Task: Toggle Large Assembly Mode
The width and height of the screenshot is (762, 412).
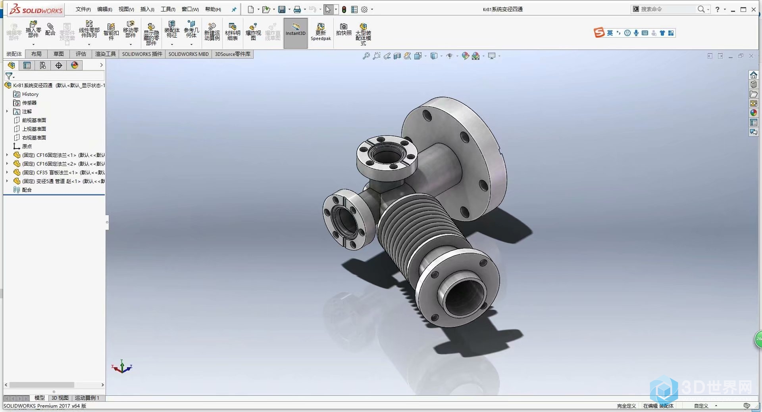Action: click(363, 34)
